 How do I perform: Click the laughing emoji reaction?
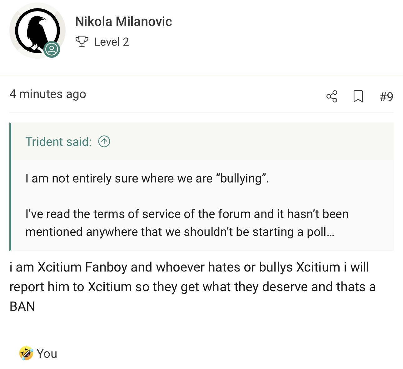pos(26,353)
